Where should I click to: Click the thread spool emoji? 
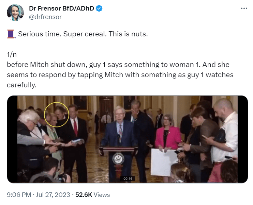[11, 34]
